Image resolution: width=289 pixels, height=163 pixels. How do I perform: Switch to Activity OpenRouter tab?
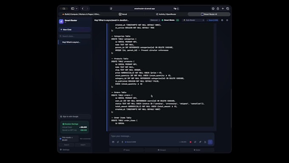166,14
